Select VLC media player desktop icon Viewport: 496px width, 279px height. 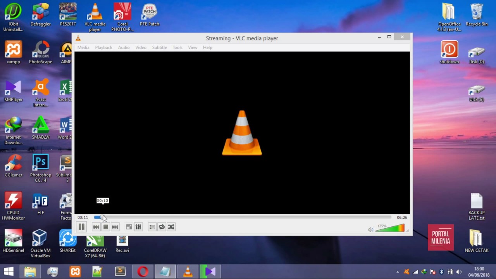[95, 17]
